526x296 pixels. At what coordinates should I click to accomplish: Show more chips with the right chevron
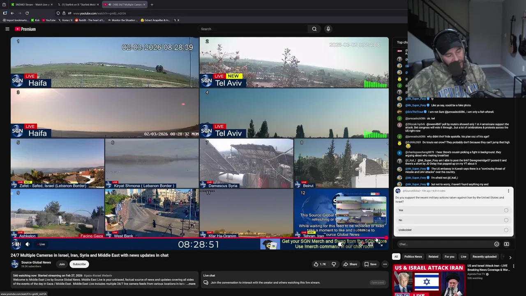[510, 257]
